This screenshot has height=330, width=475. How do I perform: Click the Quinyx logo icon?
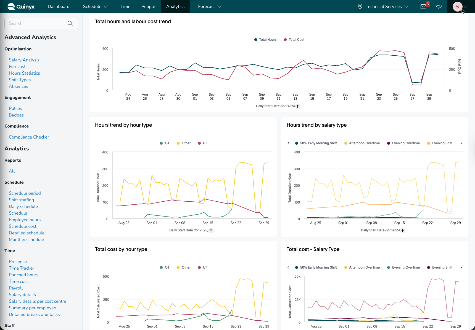(x=11, y=7)
